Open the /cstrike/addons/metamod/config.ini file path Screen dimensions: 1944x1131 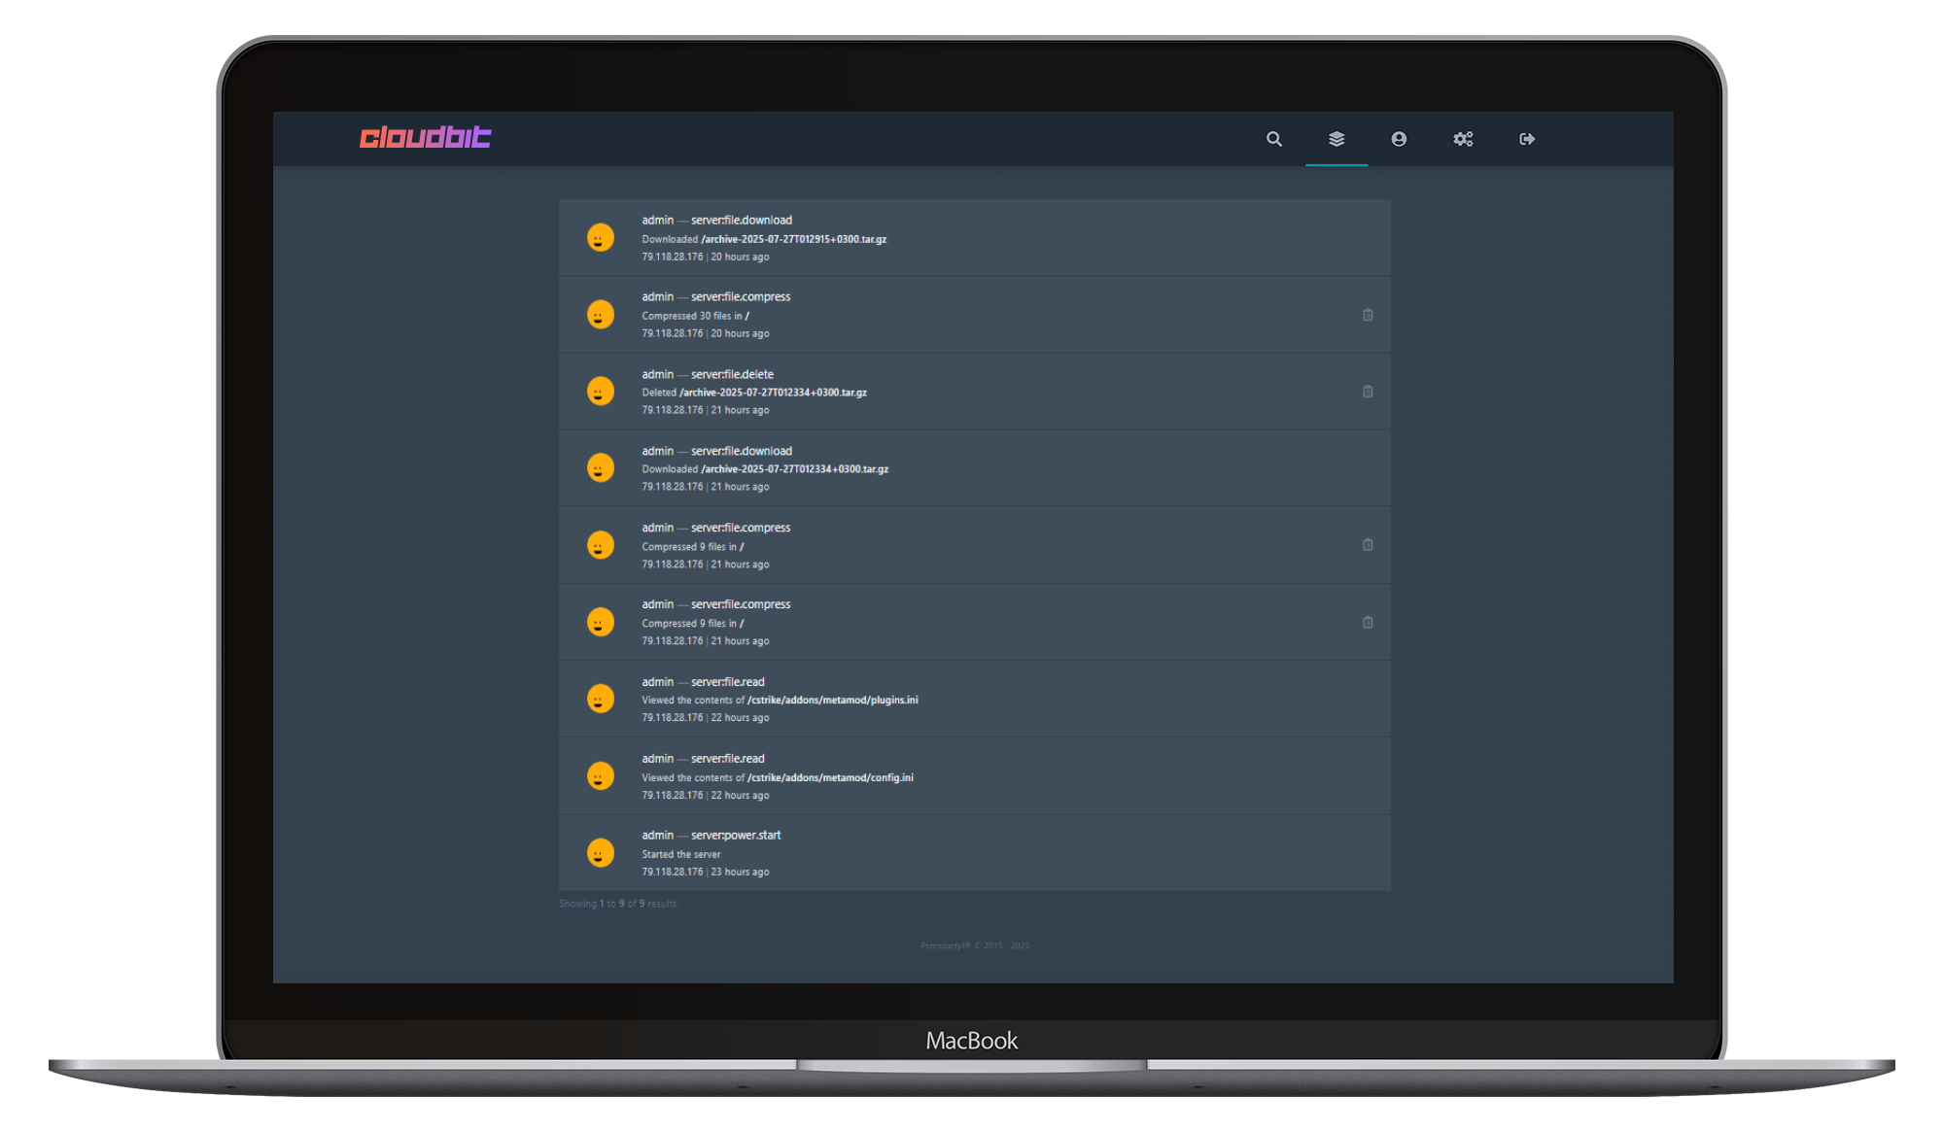pyautogui.click(x=830, y=777)
